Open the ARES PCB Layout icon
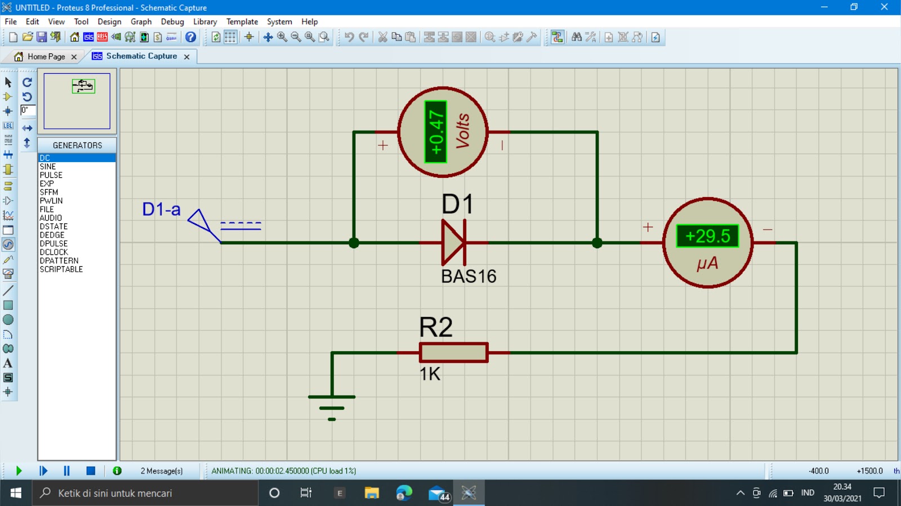Screen dimensions: 901x506 pos(102,37)
